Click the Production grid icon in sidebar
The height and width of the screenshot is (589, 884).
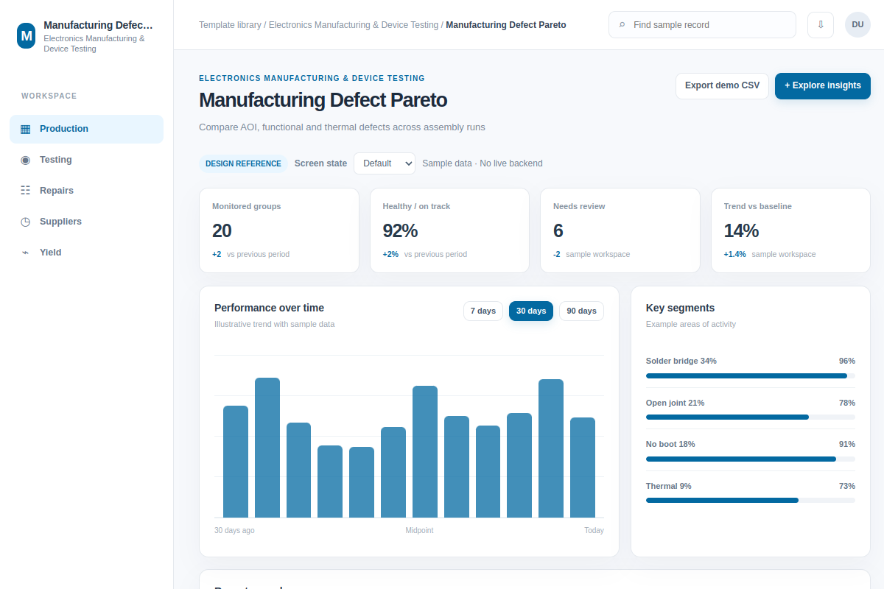pos(26,129)
